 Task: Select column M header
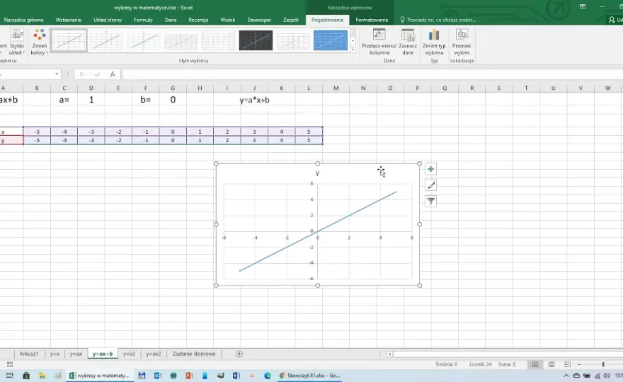tap(336, 88)
